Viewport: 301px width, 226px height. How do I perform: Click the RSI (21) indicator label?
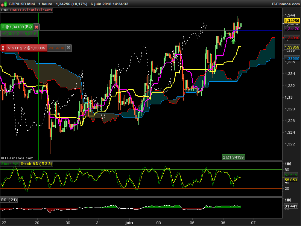point(9,200)
